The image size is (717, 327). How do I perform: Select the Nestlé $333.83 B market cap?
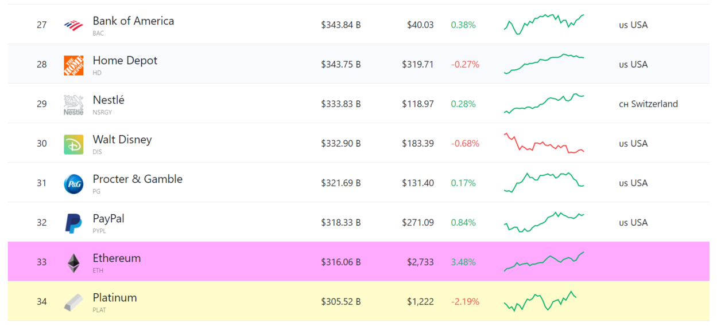coord(341,104)
